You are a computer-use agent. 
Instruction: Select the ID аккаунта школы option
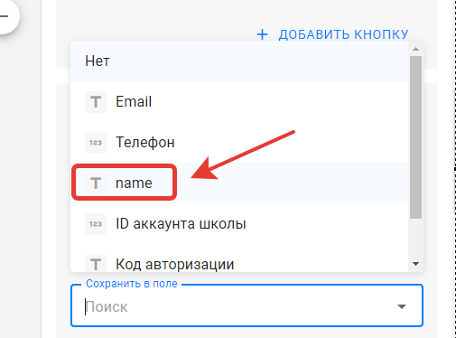coord(239,223)
